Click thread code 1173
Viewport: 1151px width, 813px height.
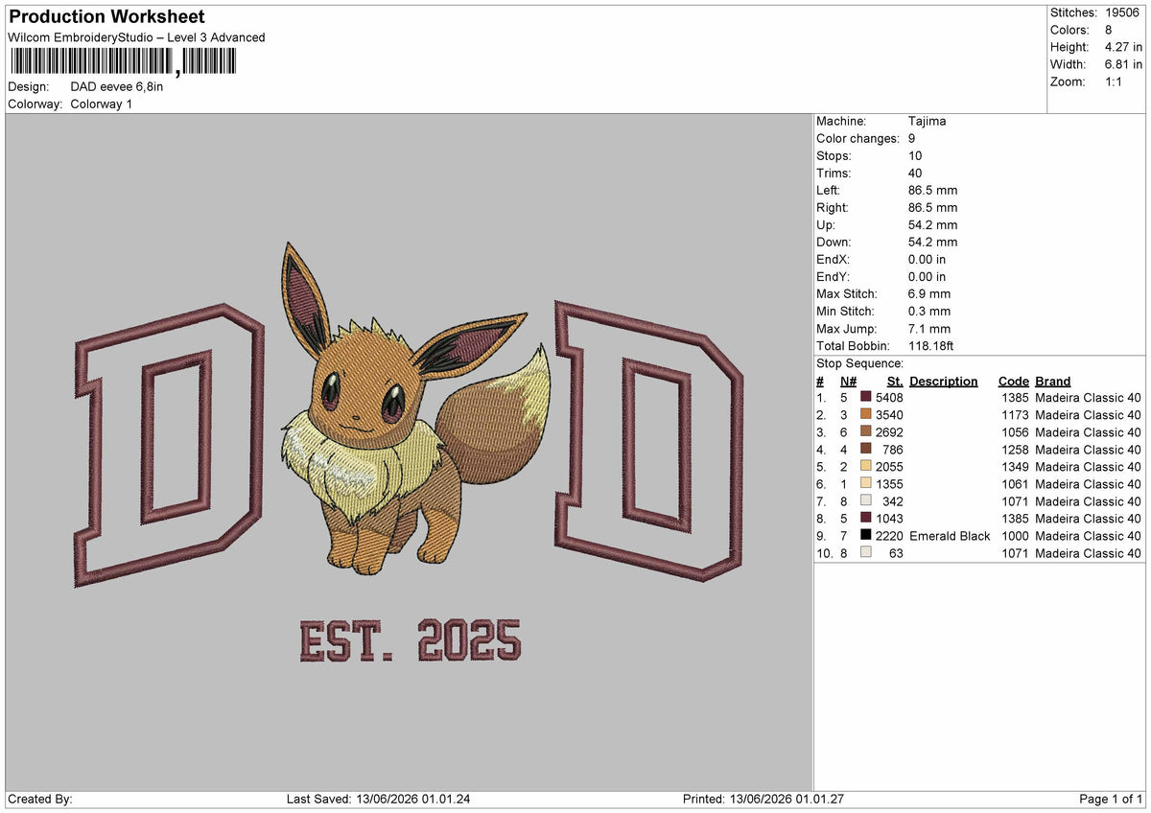pyautogui.click(x=1016, y=415)
